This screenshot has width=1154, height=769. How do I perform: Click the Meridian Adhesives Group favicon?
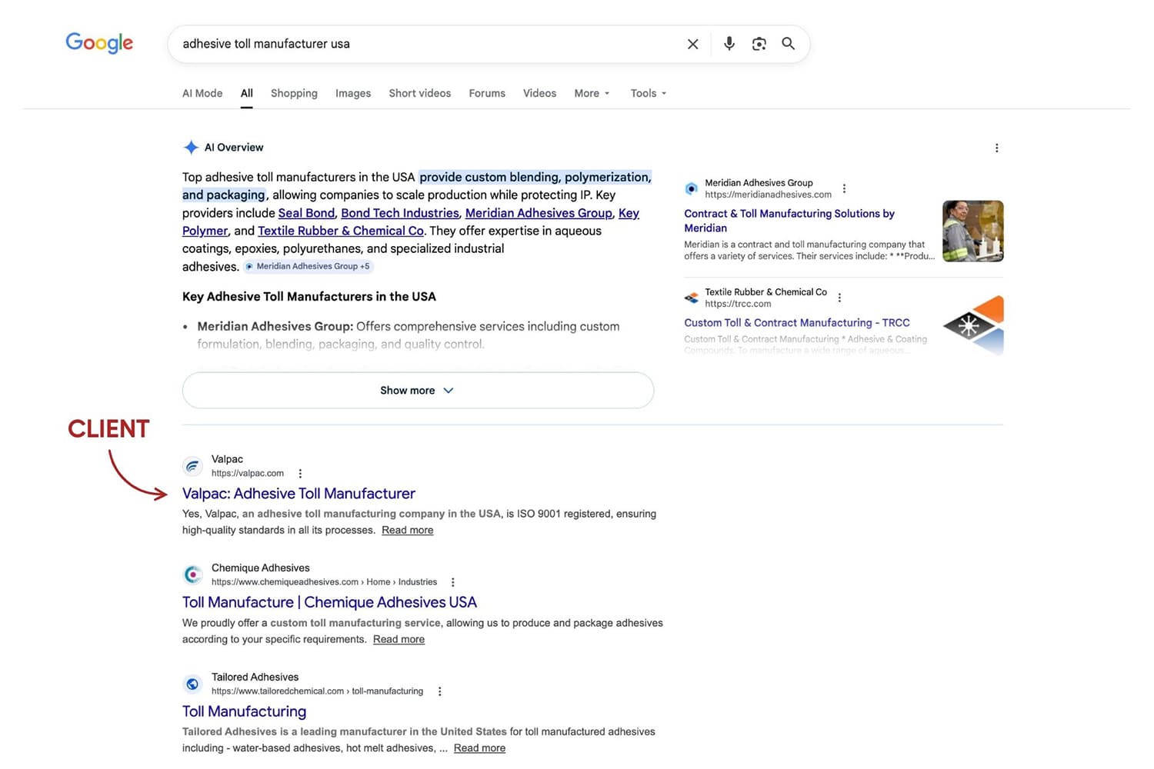[x=691, y=188]
